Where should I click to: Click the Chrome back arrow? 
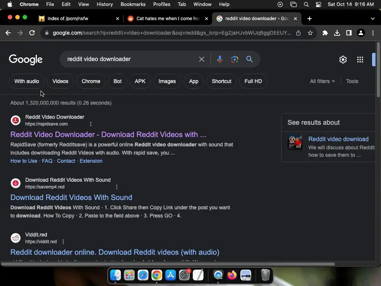(8, 33)
